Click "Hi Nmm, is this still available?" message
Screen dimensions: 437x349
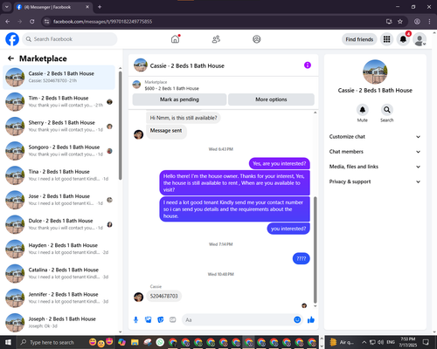click(x=184, y=118)
